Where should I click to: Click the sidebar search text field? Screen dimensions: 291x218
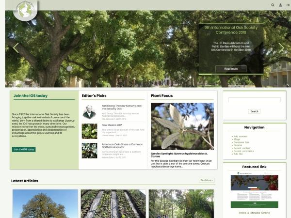[x=254, y=100]
